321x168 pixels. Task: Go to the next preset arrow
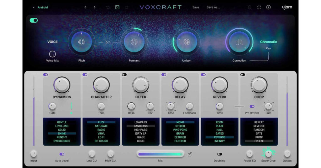(x=95, y=7)
